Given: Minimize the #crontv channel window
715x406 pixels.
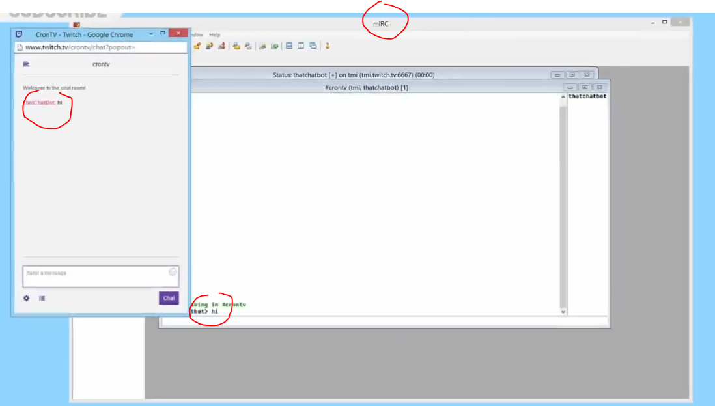Looking at the screenshot, I should [x=570, y=87].
